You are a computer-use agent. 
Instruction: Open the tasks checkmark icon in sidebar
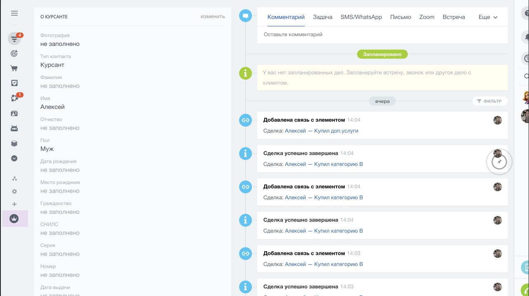point(14,83)
